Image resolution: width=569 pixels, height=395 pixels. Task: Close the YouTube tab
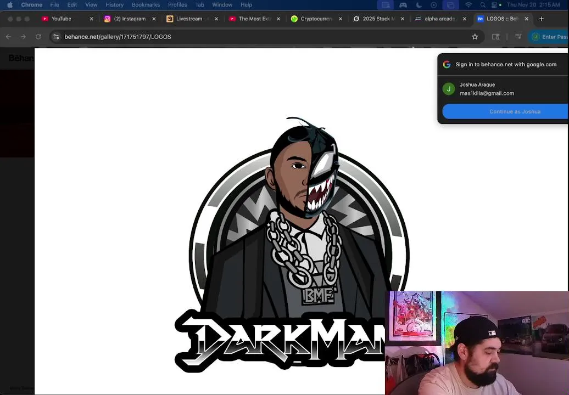point(91,19)
